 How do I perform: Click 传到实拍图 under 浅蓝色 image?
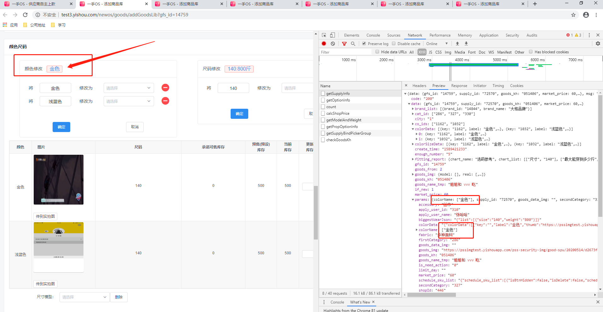(45, 284)
